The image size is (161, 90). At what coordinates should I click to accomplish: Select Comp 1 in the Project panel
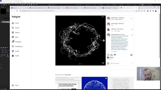[x=6, y=22]
